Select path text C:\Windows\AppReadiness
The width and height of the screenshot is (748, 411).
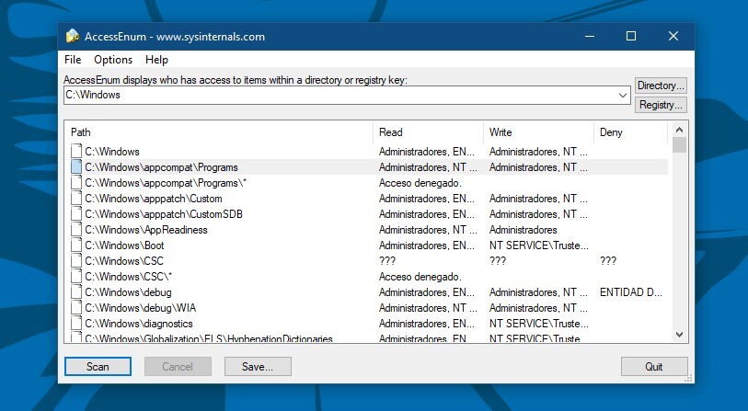146,230
